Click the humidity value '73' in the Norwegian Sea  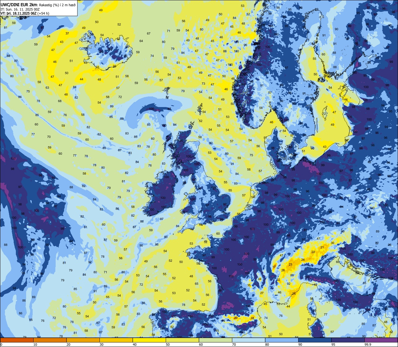point(203,83)
